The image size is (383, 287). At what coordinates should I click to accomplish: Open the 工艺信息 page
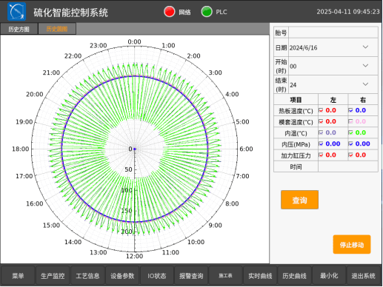click(87, 276)
